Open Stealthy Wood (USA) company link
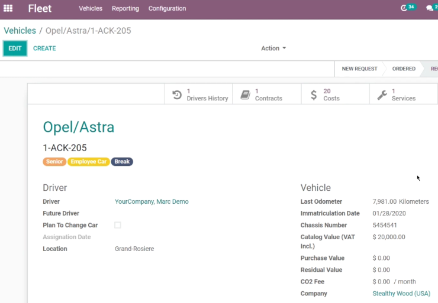Screen dimensions: 438x303 [401, 294]
